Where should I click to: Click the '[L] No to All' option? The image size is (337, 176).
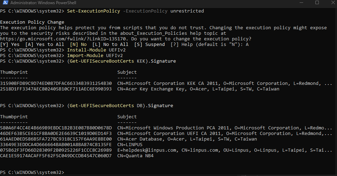(x=110, y=44)
